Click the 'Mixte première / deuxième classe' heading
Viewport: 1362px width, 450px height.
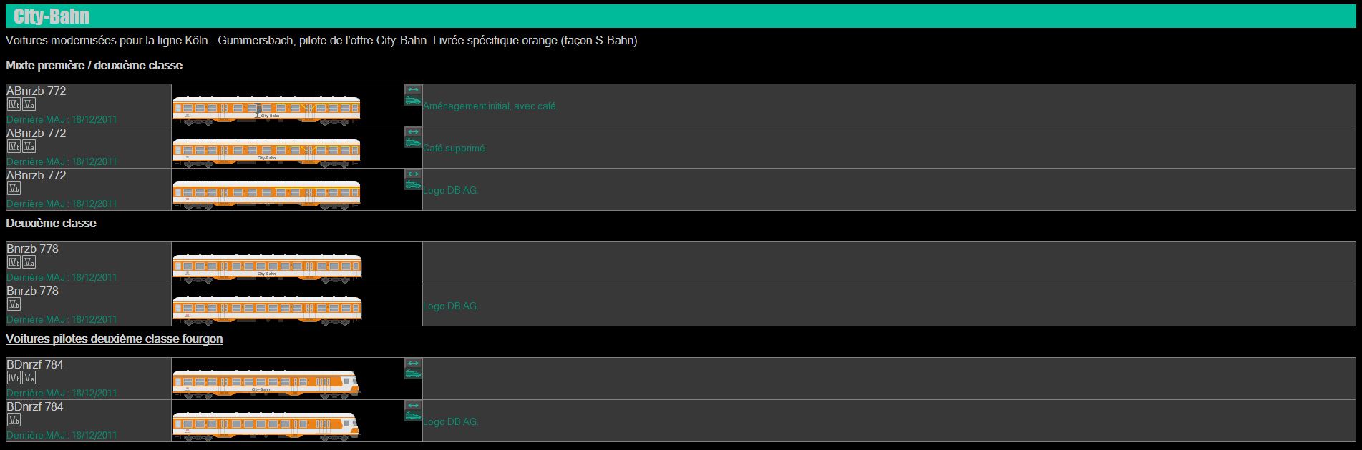pyautogui.click(x=94, y=65)
